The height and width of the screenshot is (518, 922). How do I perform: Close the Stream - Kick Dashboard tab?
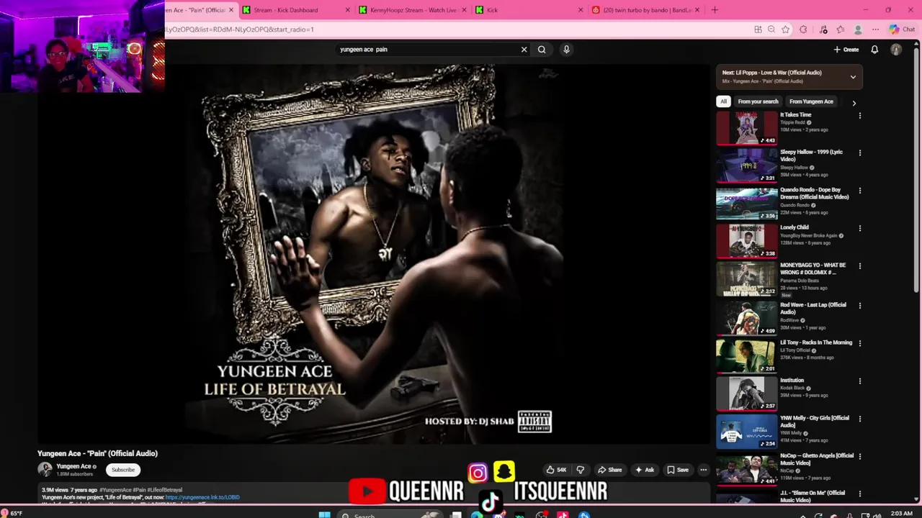pos(348,10)
